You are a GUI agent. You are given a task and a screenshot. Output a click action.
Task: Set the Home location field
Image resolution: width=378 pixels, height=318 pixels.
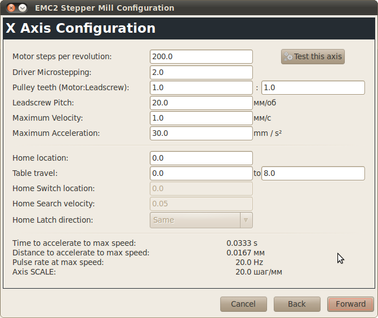point(201,158)
